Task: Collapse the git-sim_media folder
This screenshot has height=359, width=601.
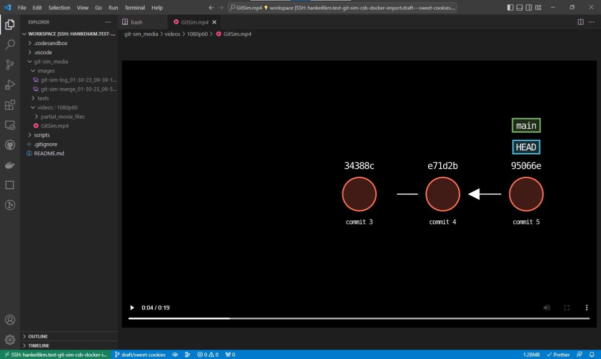Action: click(29, 61)
